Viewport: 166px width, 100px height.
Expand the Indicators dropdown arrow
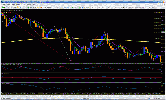(x=81, y=7)
